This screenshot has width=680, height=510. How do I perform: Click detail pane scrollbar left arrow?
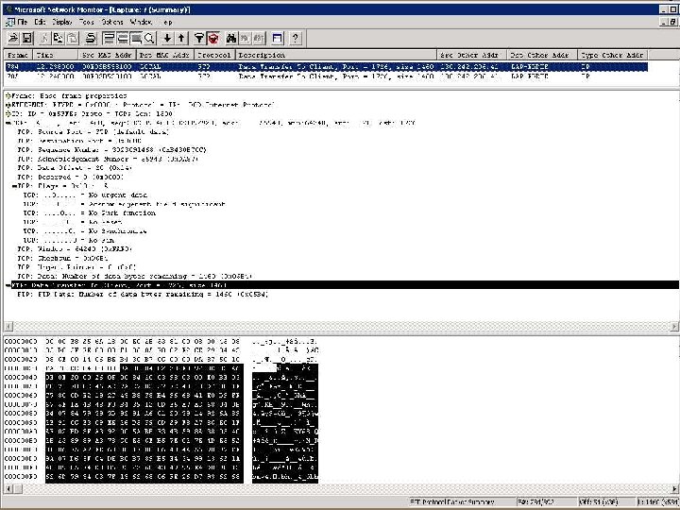pos(8,327)
